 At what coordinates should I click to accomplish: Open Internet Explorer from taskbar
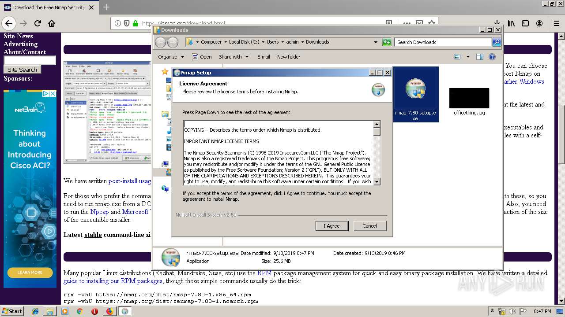(35, 311)
